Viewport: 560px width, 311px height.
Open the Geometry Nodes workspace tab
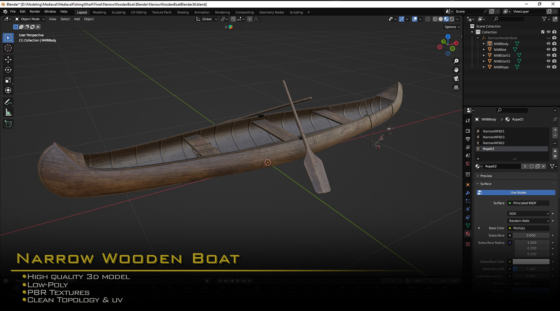(x=272, y=12)
